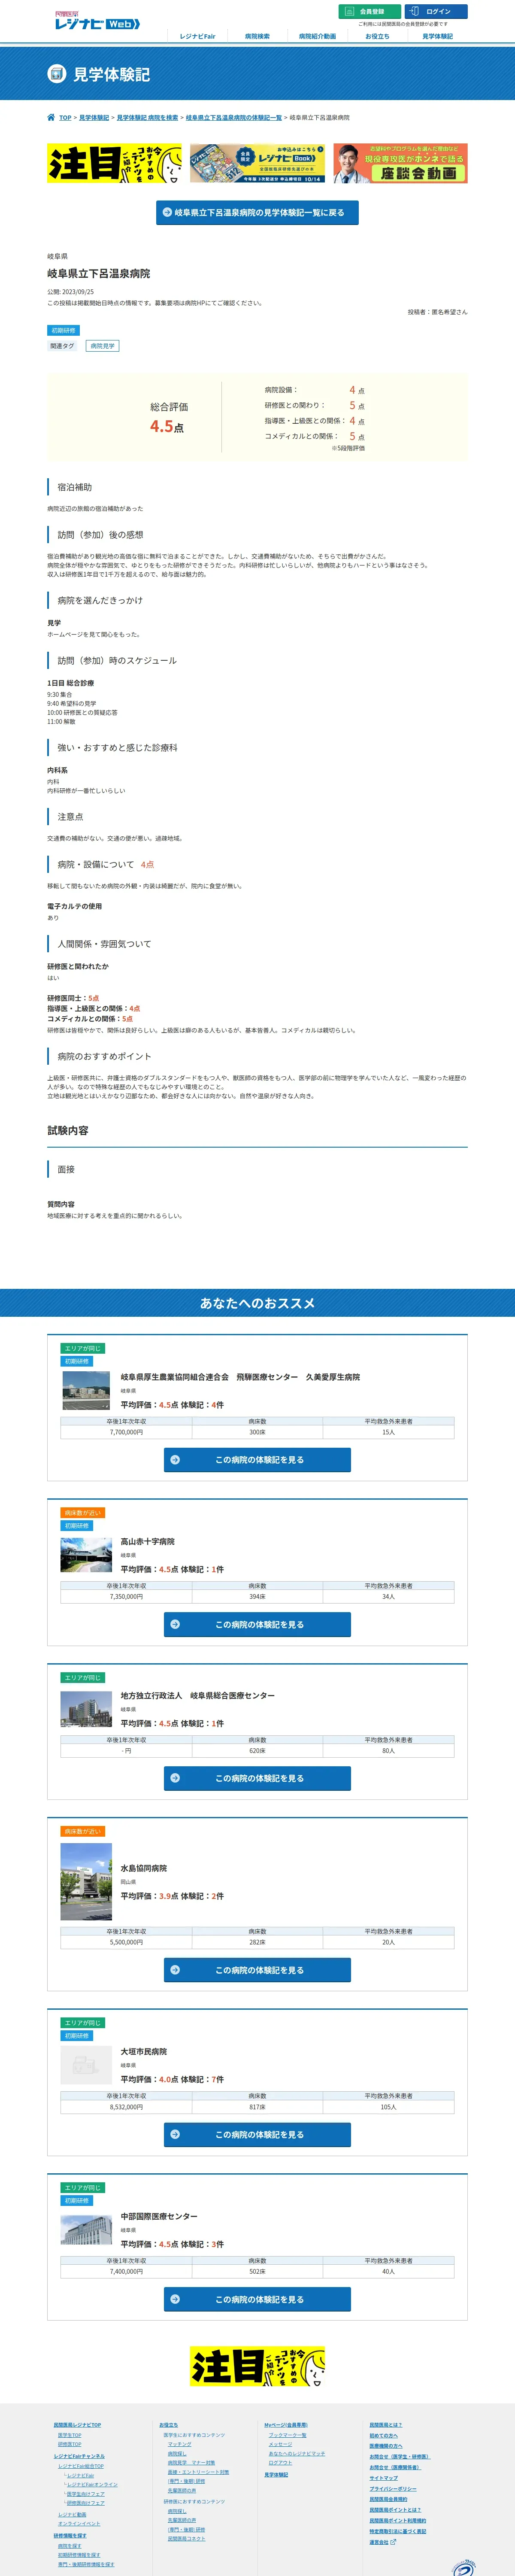Click 見学体験記 breadcrumb link
The width and height of the screenshot is (515, 2576).
pos(94,118)
